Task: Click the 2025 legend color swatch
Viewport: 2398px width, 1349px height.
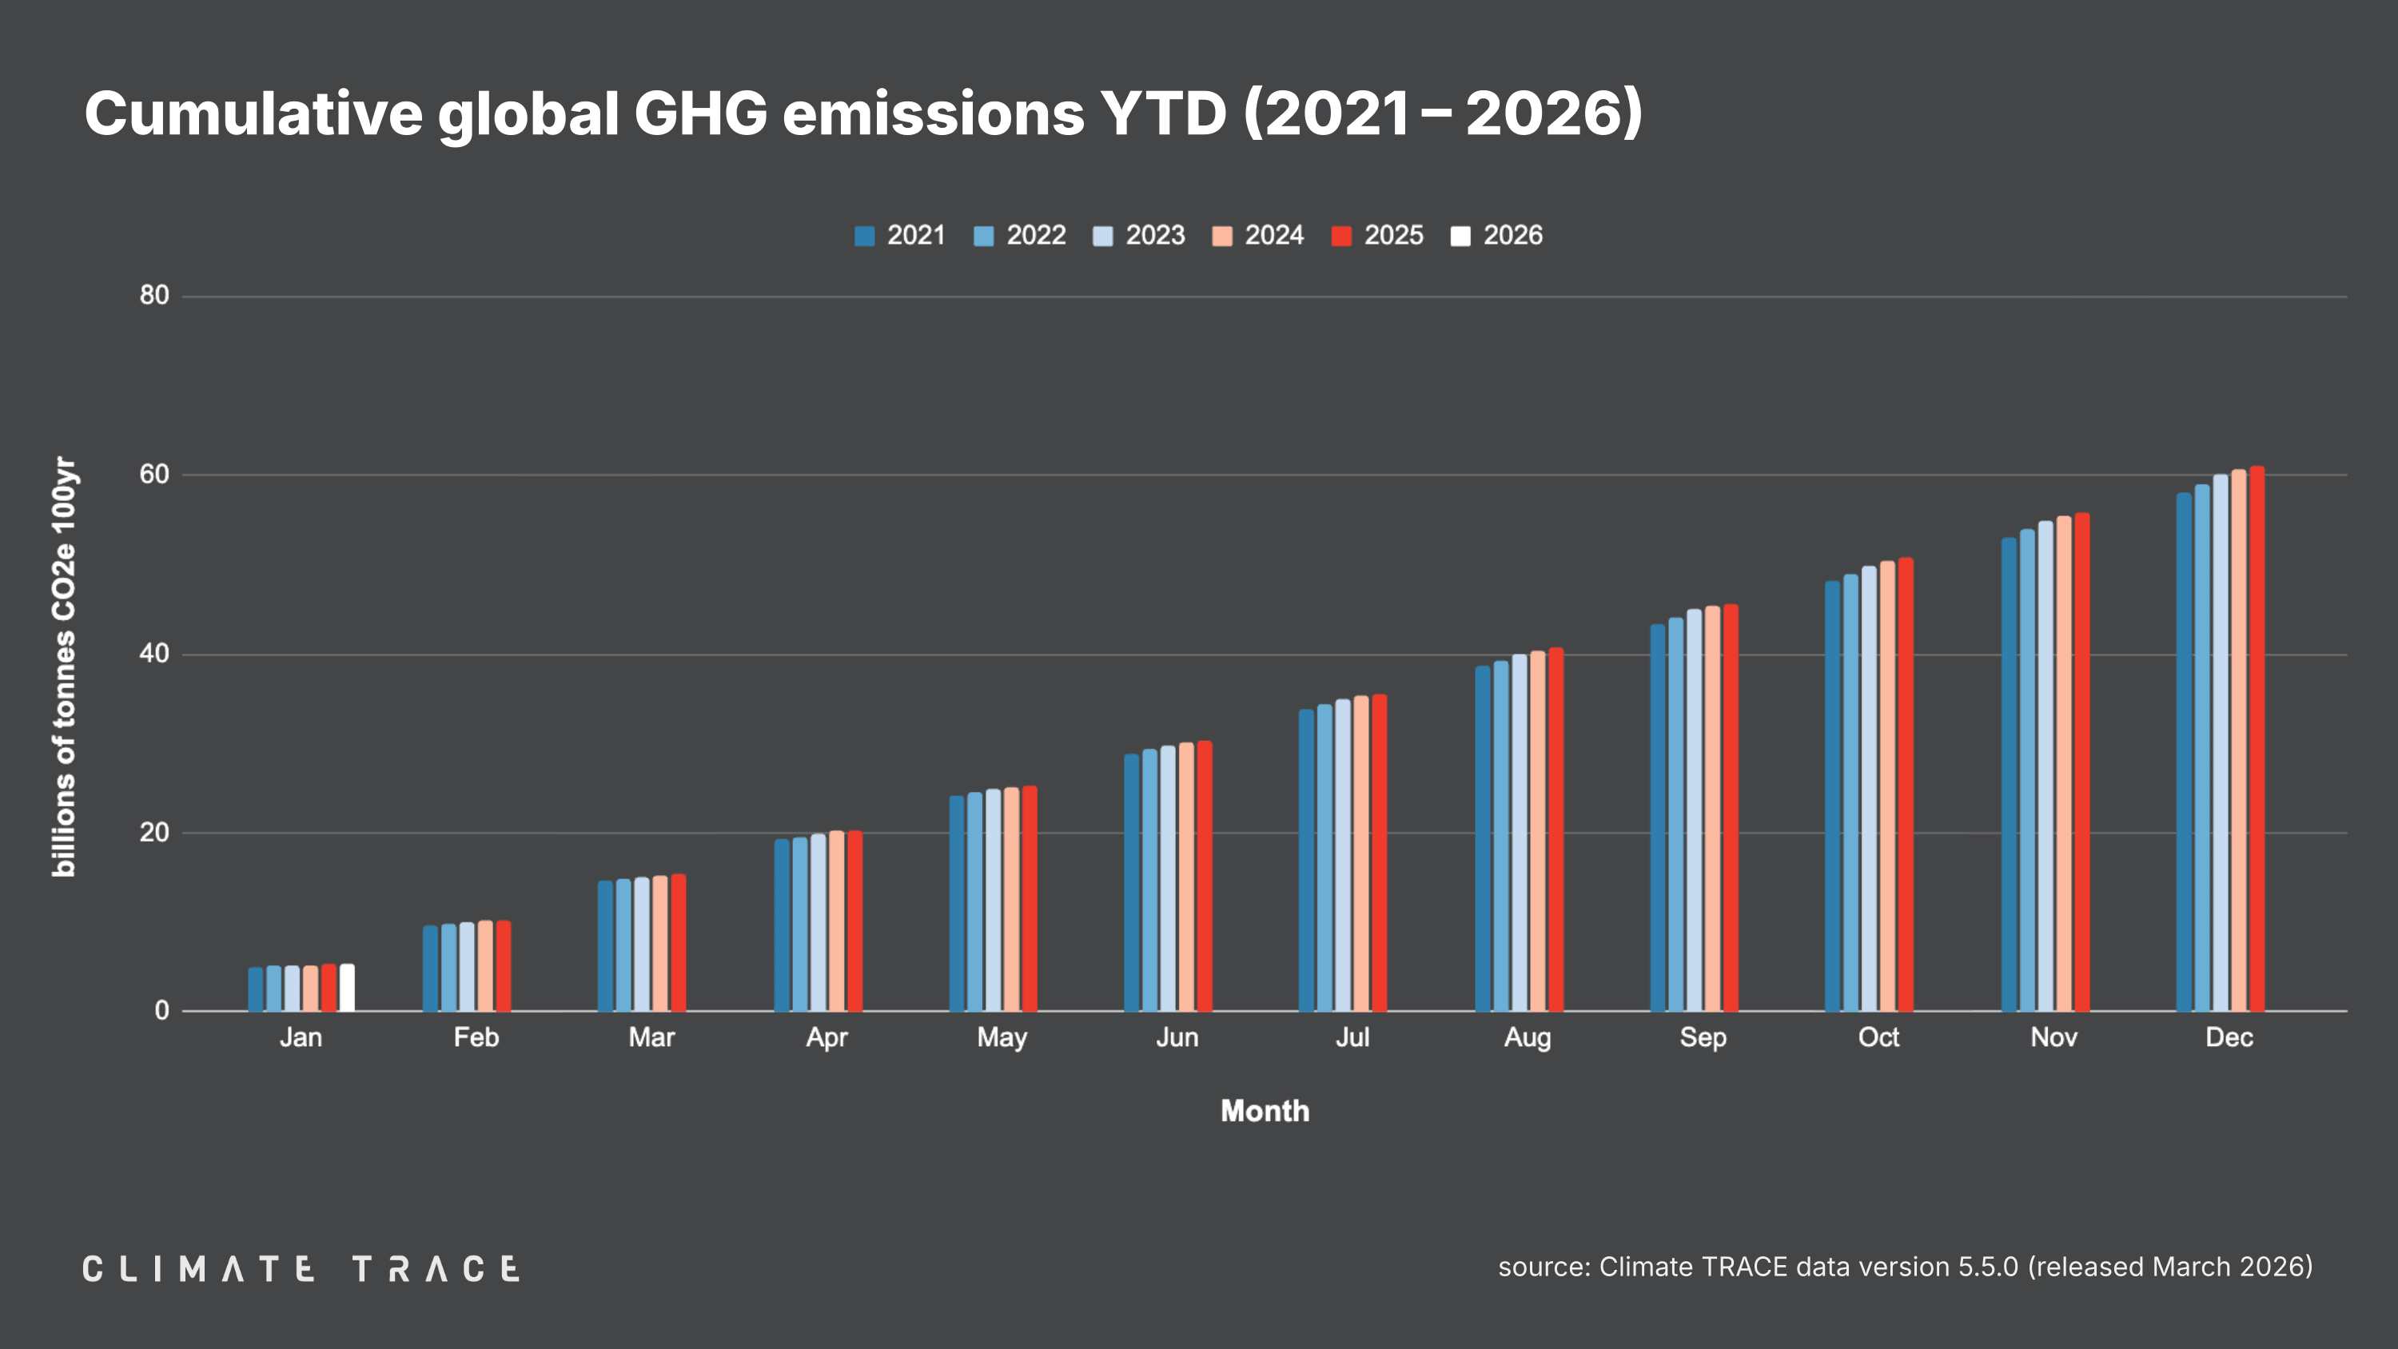Action: pyautogui.click(x=1340, y=236)
